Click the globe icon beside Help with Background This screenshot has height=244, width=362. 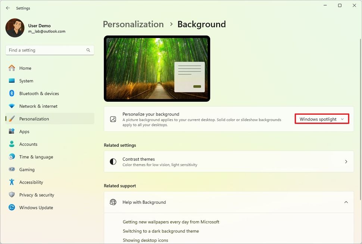point(113,202)
